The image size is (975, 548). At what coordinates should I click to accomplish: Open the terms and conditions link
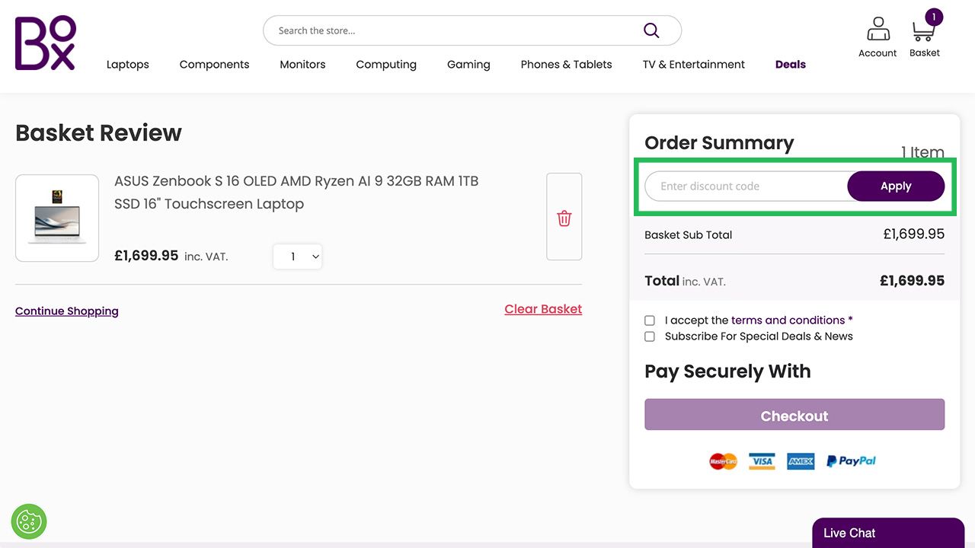(788, 320)
